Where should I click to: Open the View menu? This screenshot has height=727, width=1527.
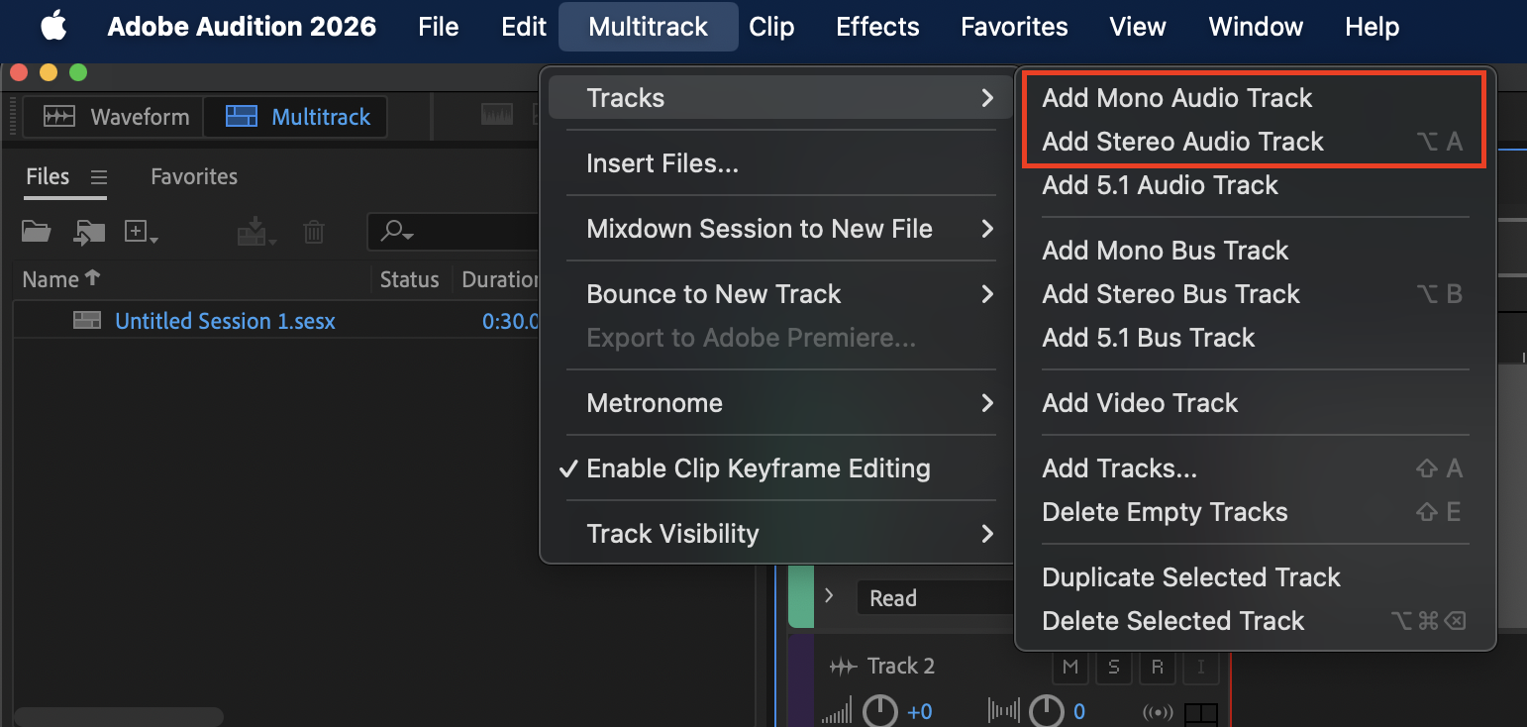click(1138, 27)
